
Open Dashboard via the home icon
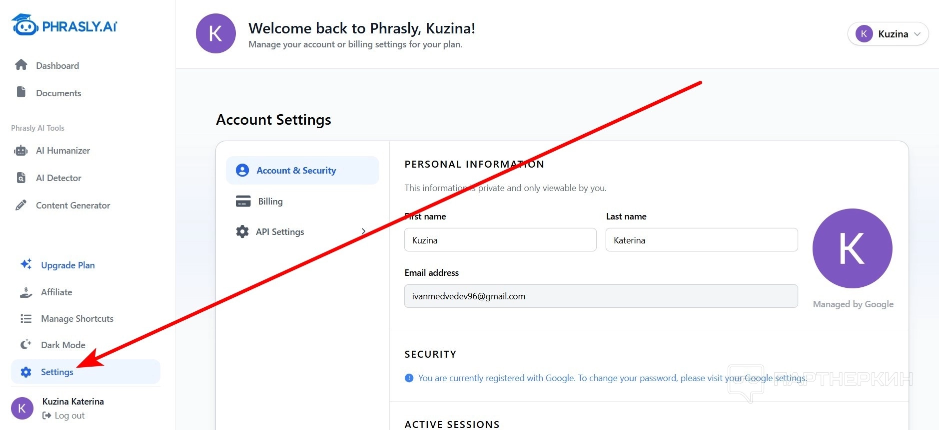[x=21, y=65]
